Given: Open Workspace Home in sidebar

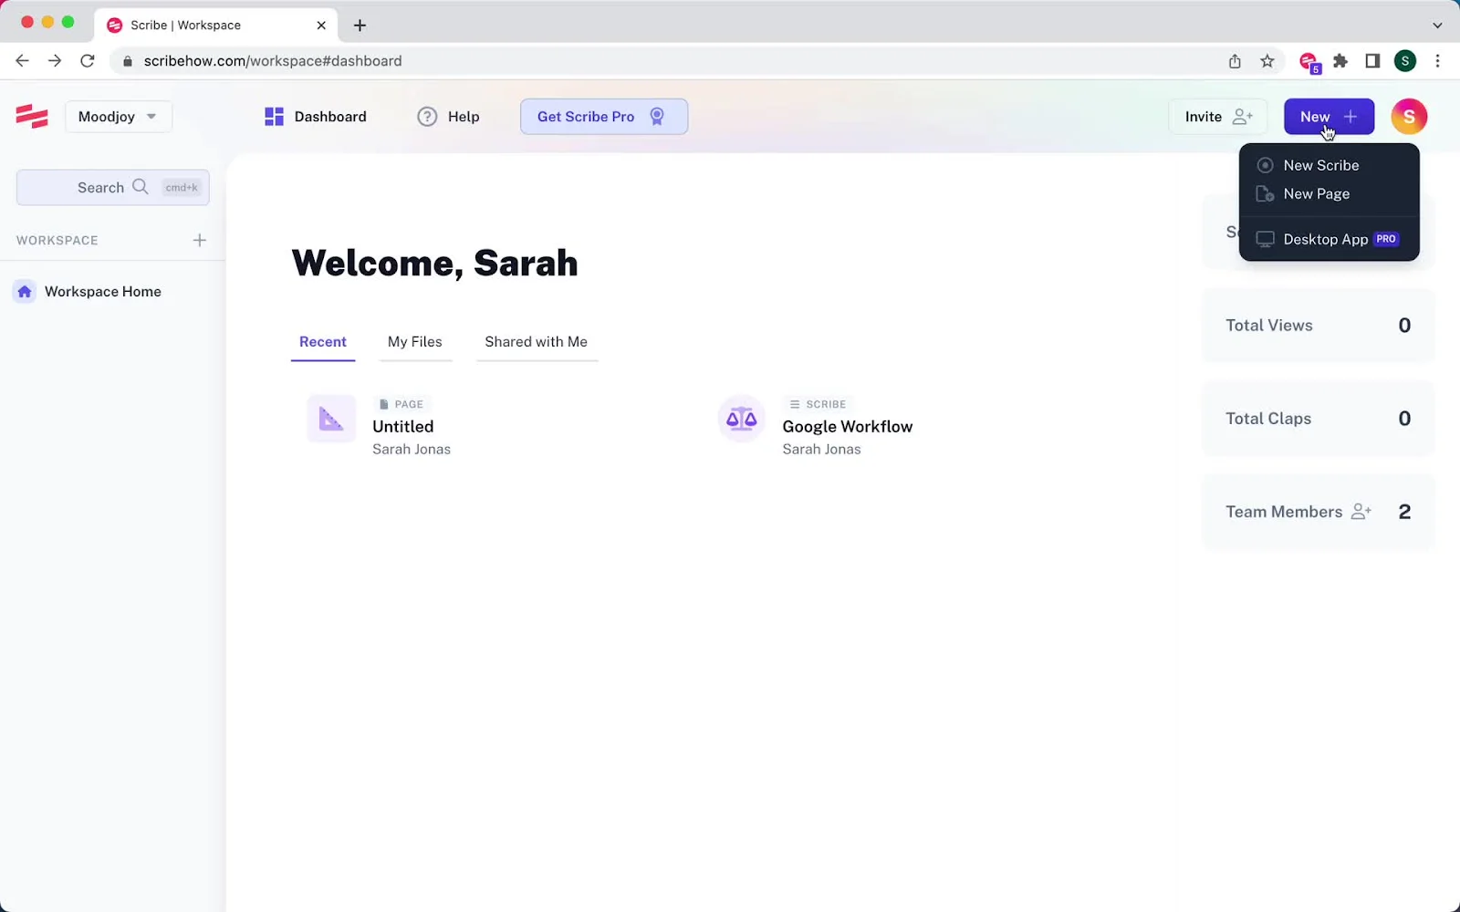Looking at the screenshot, I should tap(102, 292).
